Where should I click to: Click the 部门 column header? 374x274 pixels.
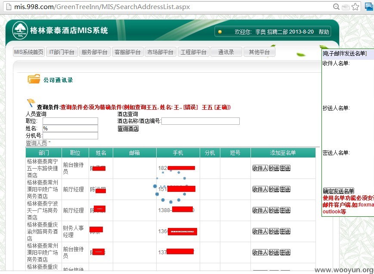click(x=43, y=153)
